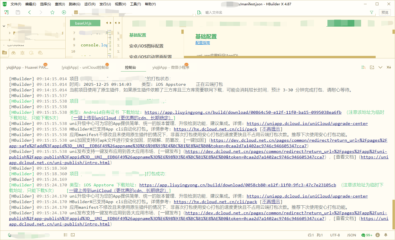Switch to the 微信小程序 console tab
Viewport: 395px width, 240px height.
click(170, 67)
